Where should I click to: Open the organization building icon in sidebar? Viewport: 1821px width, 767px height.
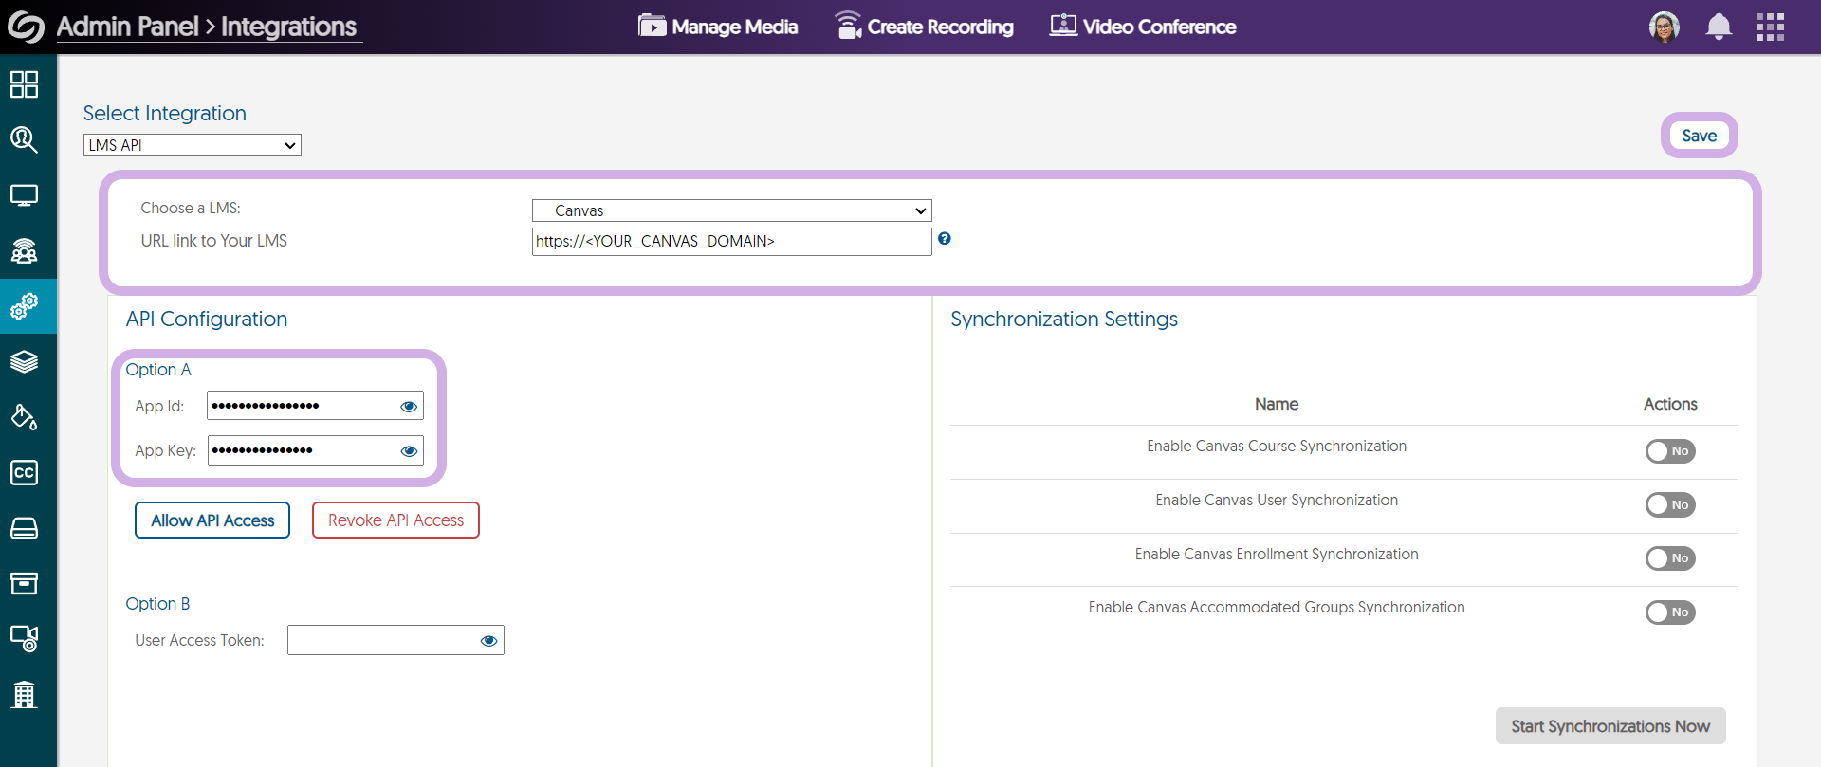point(24,695)
